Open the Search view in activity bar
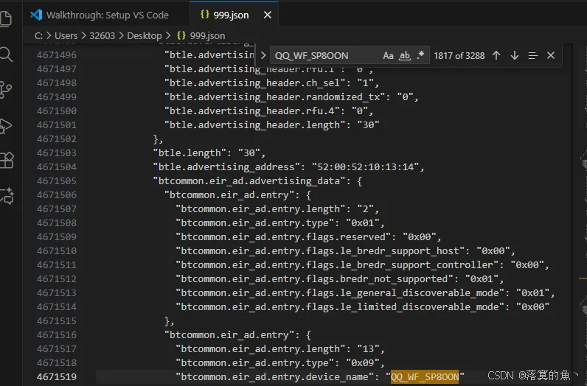The image size is (587, 386). pos(6,55)
